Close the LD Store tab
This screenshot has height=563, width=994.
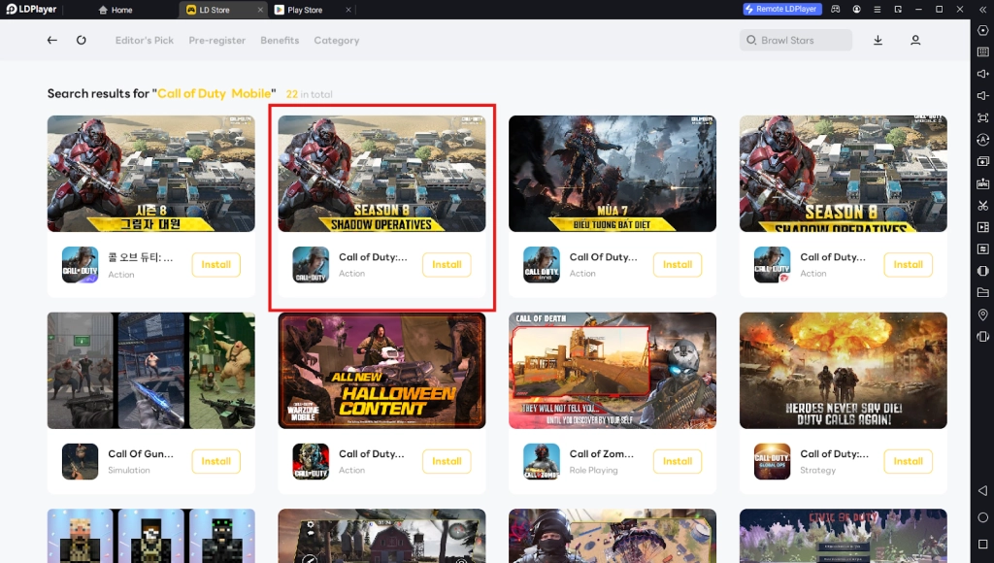[x=260, y=10]
